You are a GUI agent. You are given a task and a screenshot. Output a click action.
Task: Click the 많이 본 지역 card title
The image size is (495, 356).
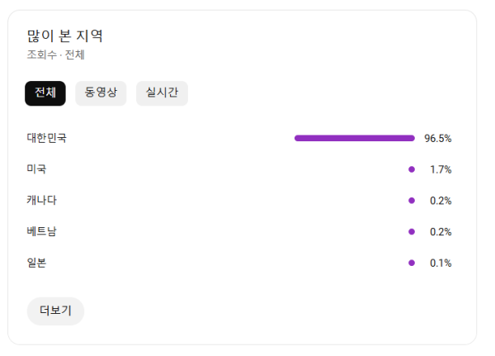click(x=64, y=36)
